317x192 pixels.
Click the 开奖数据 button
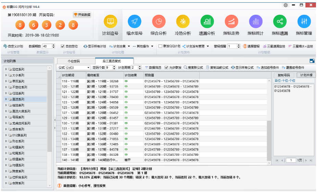coord(82,15)
